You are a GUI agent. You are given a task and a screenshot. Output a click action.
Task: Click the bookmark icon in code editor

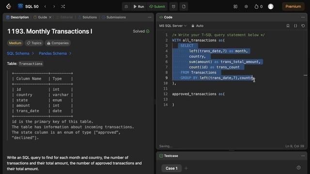288,26
